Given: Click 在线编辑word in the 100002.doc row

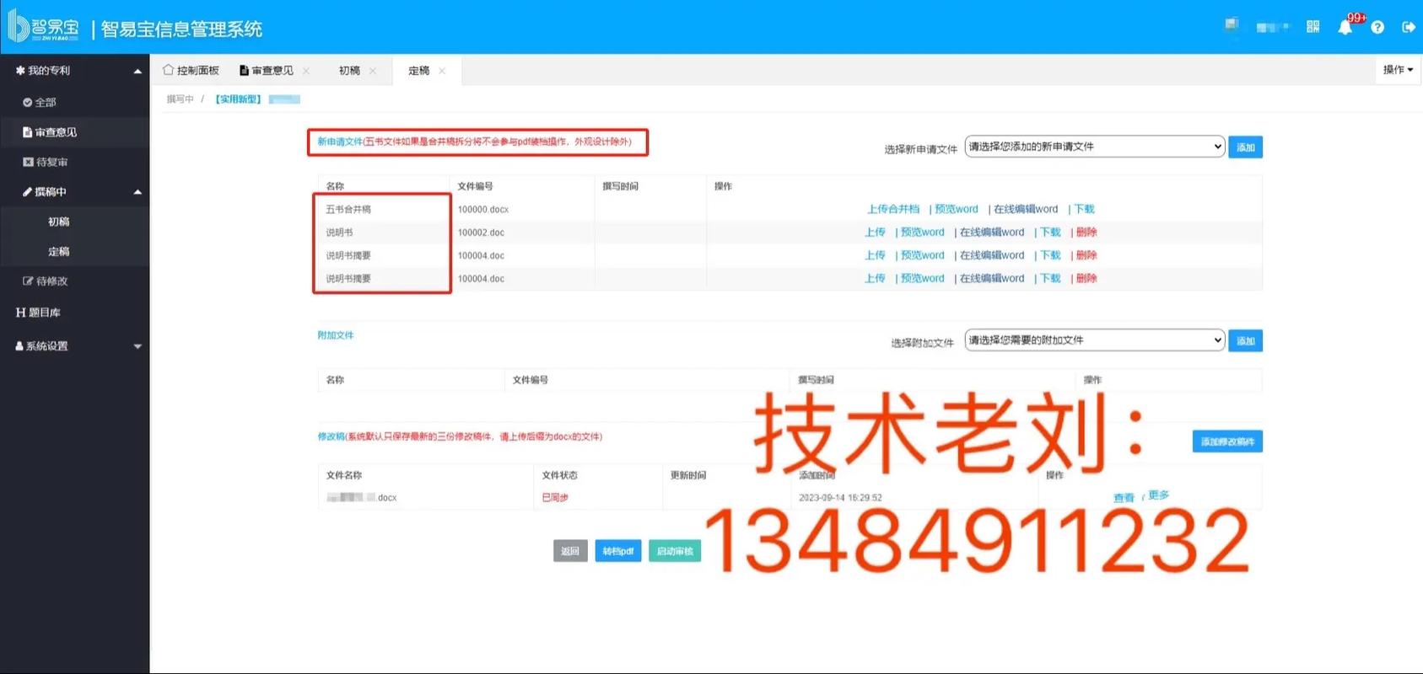Looking at the screenshot, I should 992,232.
